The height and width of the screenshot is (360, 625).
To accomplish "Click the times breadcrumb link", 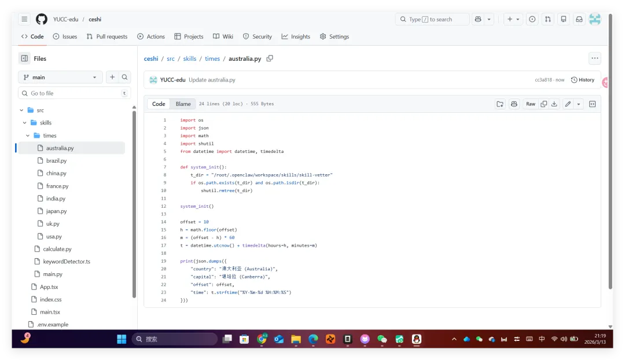I will (212, 58).
